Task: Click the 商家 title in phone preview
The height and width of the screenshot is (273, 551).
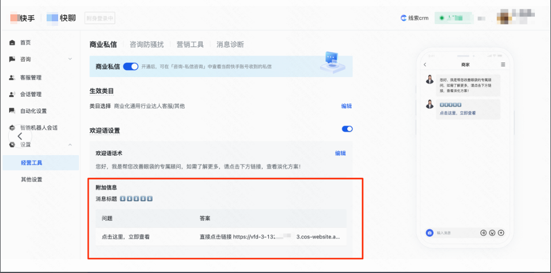Action: click(465, 64)
